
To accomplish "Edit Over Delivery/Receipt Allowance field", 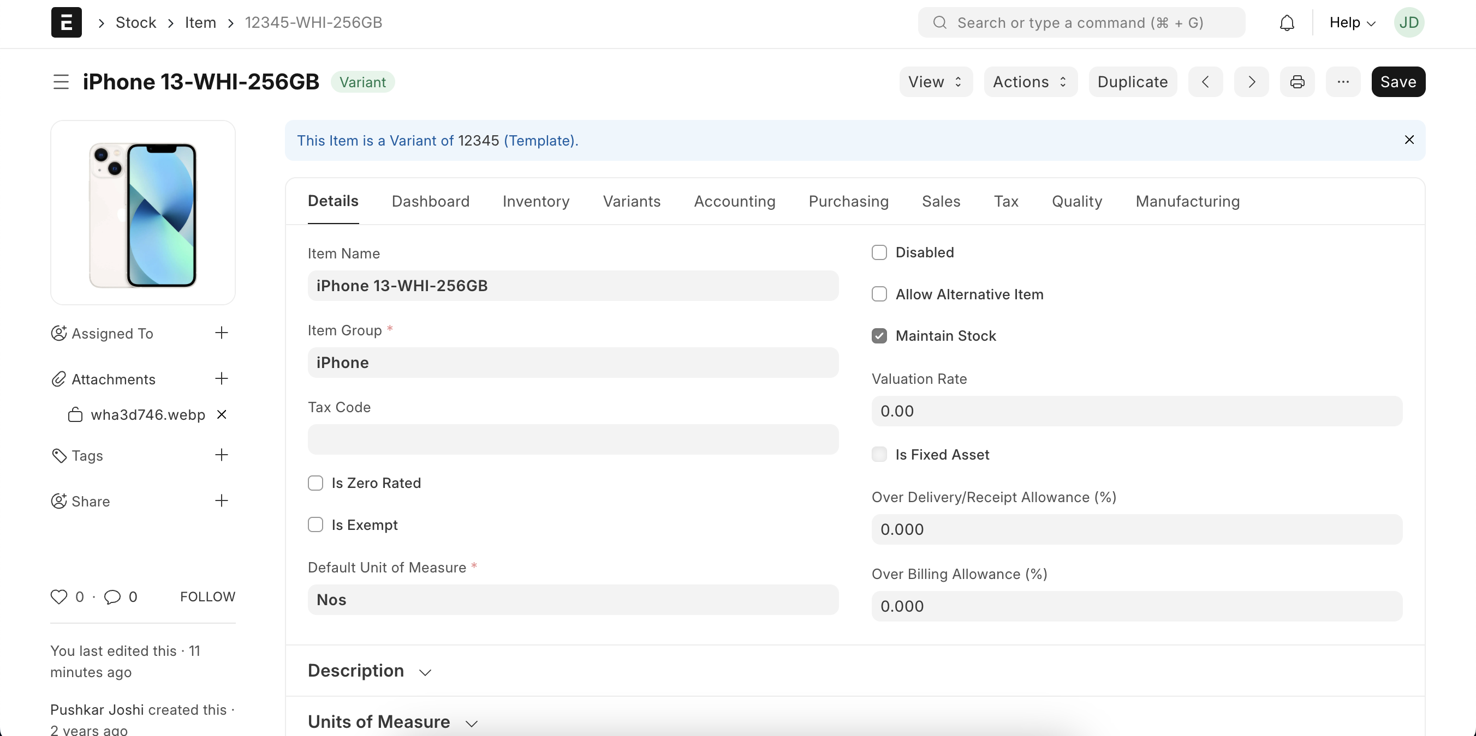I will (x=1137, y=529).
